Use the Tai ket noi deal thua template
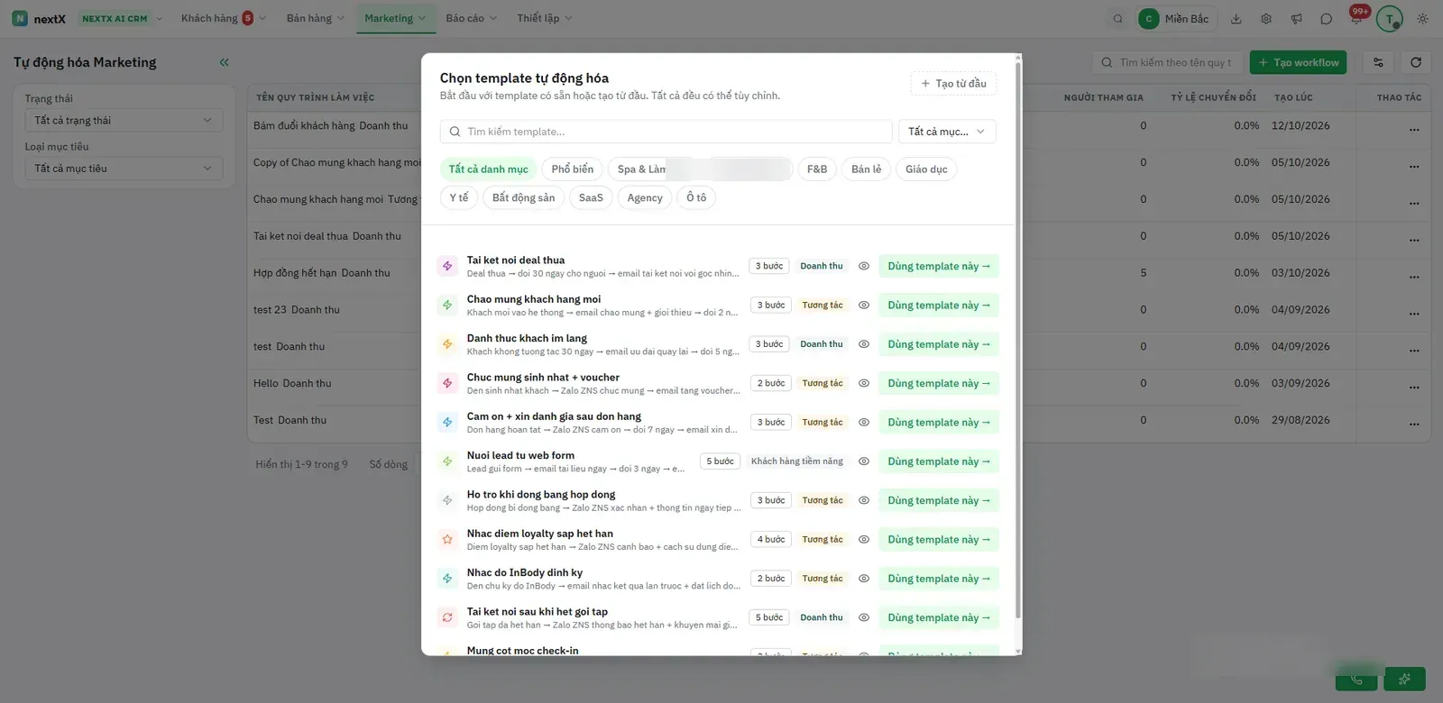 click(939, 266)
